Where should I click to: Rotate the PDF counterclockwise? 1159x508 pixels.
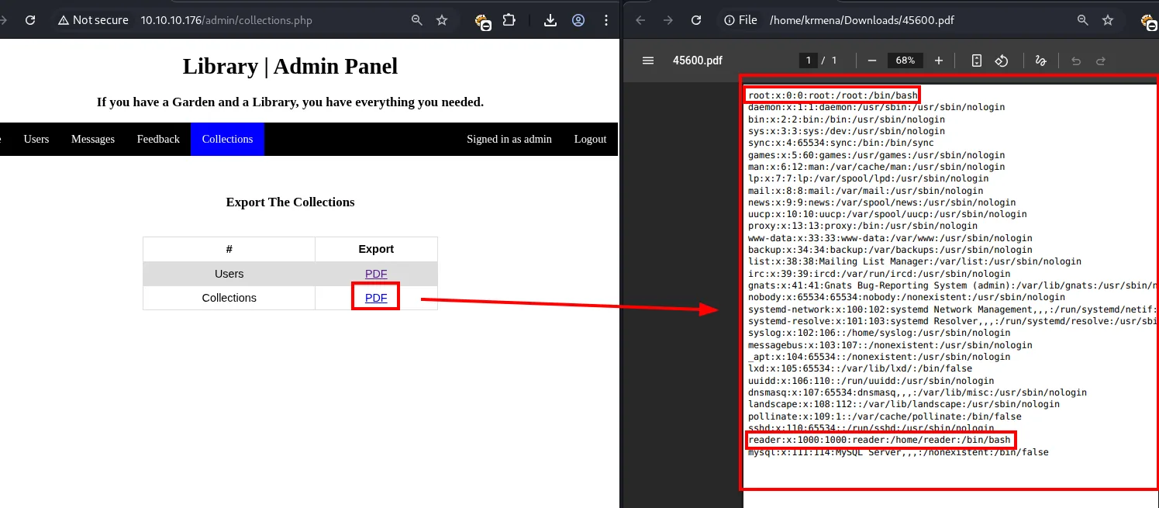(1001, 60)
